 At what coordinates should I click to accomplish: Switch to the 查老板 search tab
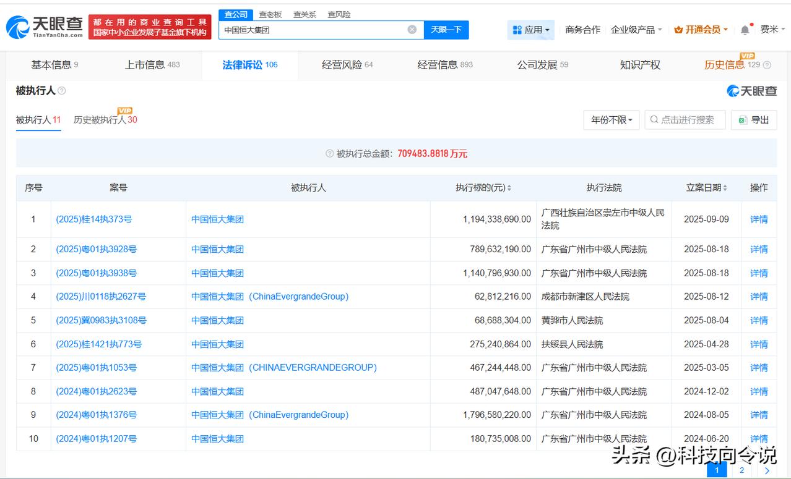pos(270,14)
